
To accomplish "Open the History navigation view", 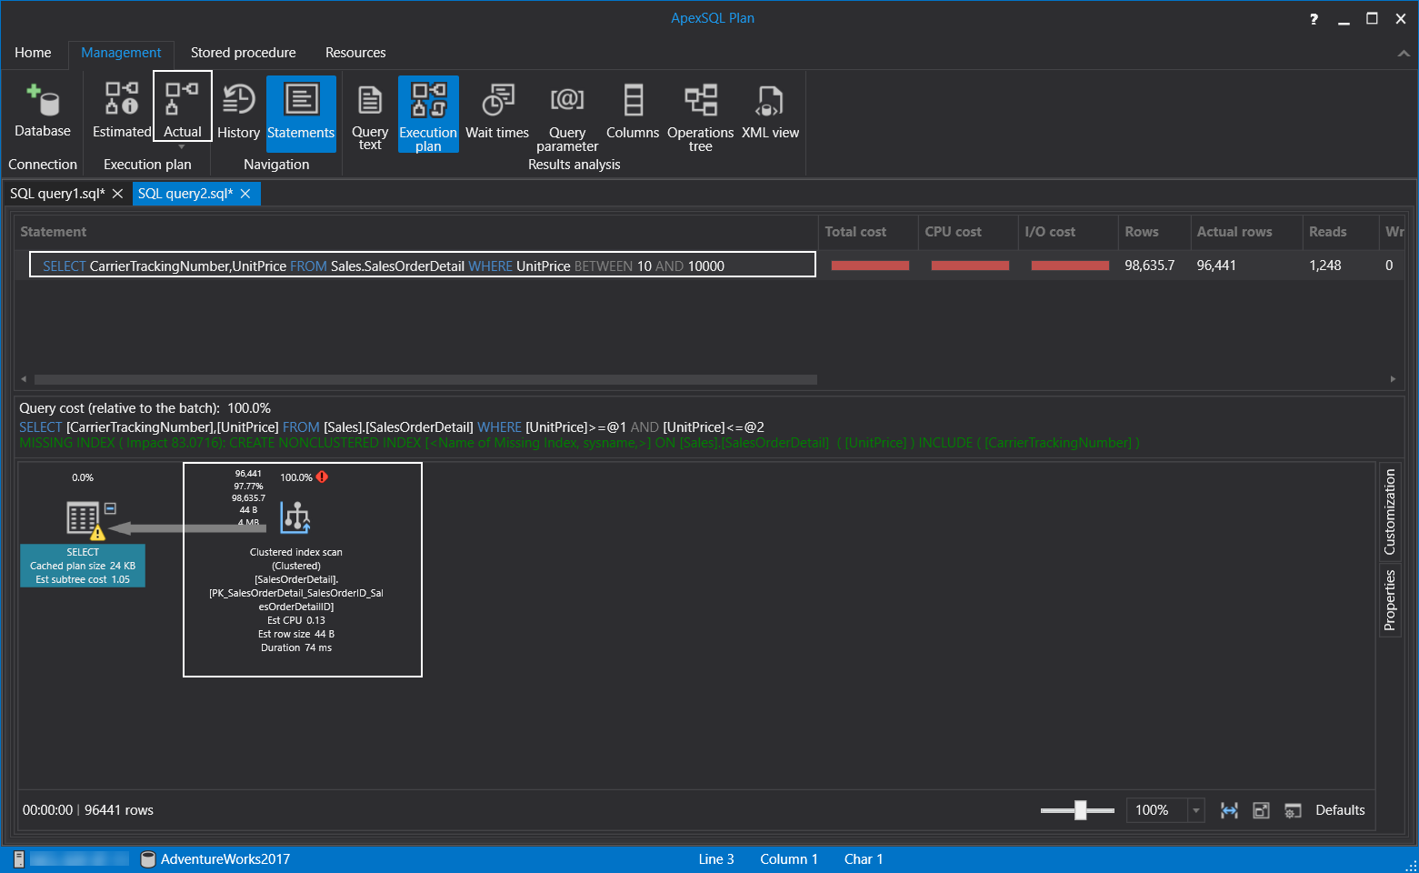I will (238, 111).
